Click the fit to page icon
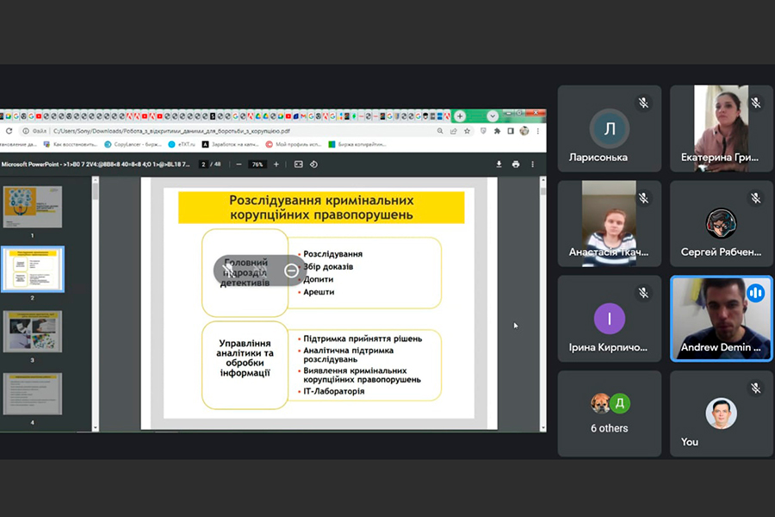 299,164
